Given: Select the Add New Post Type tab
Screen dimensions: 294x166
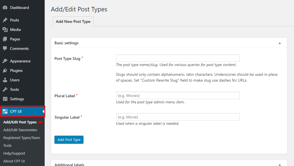Looking at the screenshot, I should (73, 21).
